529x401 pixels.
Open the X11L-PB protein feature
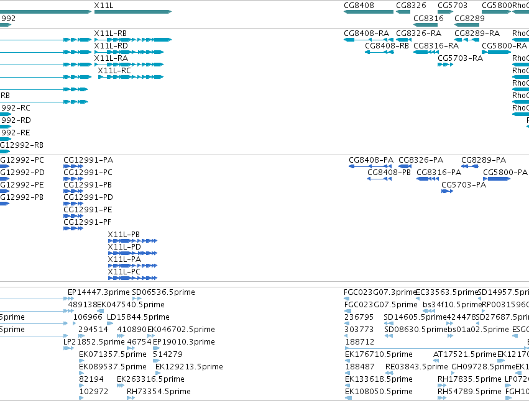point(132,241)
